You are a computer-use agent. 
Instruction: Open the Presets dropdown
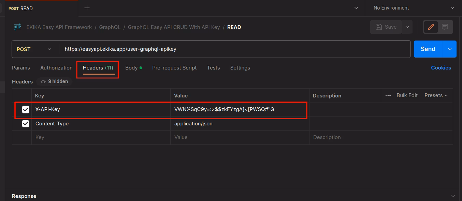coord(436,95)
